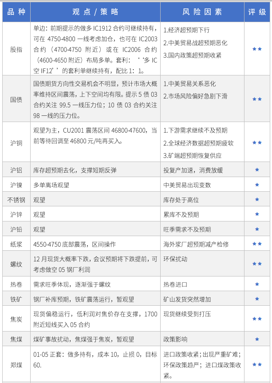Click the two-star rating for 焦炭
272x383 pixels.
tap(257, 319)
